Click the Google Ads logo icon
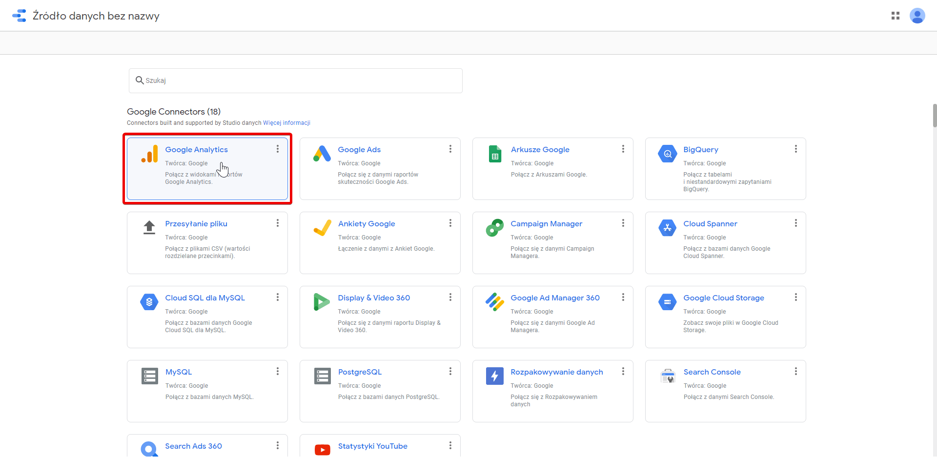Image resolution: width=937 pixels, height=457 pixels. click(x=322, y=154)
